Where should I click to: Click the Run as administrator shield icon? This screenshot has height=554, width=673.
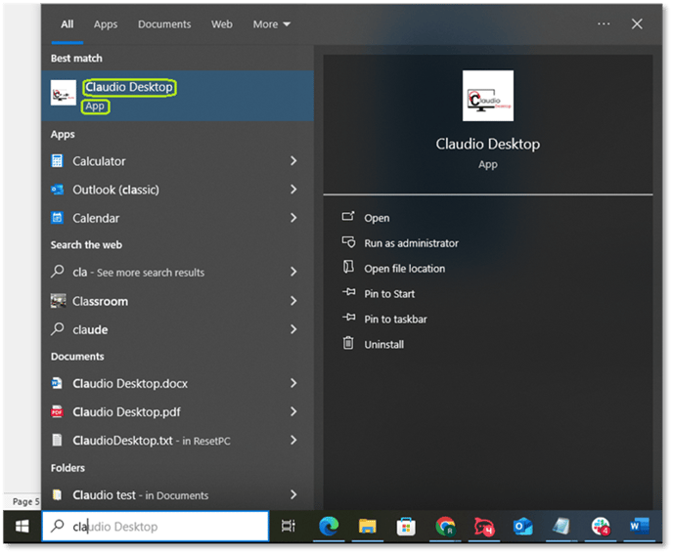click(x=348, y=242)
